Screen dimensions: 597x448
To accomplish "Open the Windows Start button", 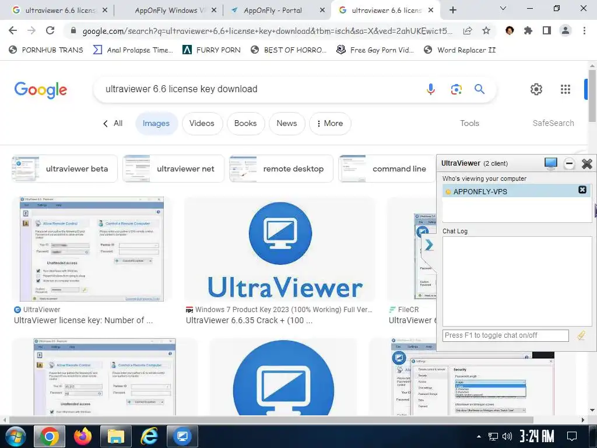I will [15, 436].
